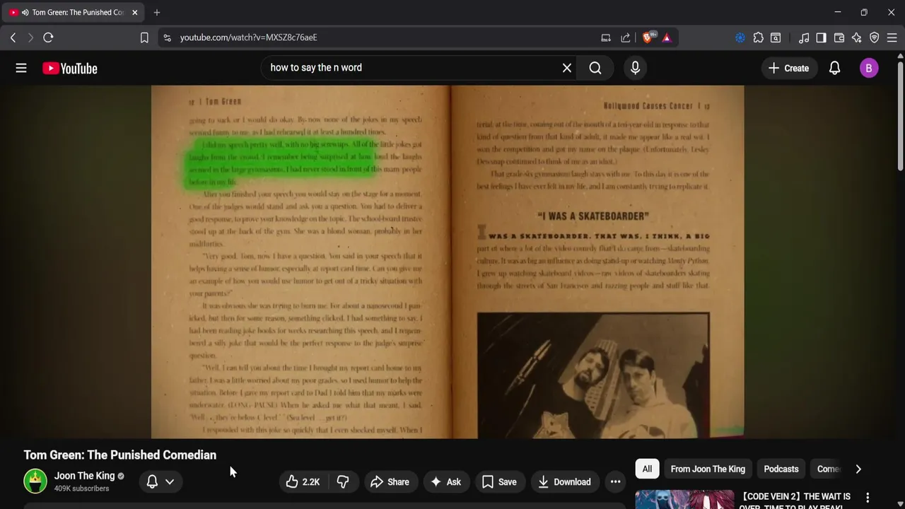Image resolution: width=905 pixels, height=509 pixels.
Task: Click the video player area
Action: click(448, 262)
